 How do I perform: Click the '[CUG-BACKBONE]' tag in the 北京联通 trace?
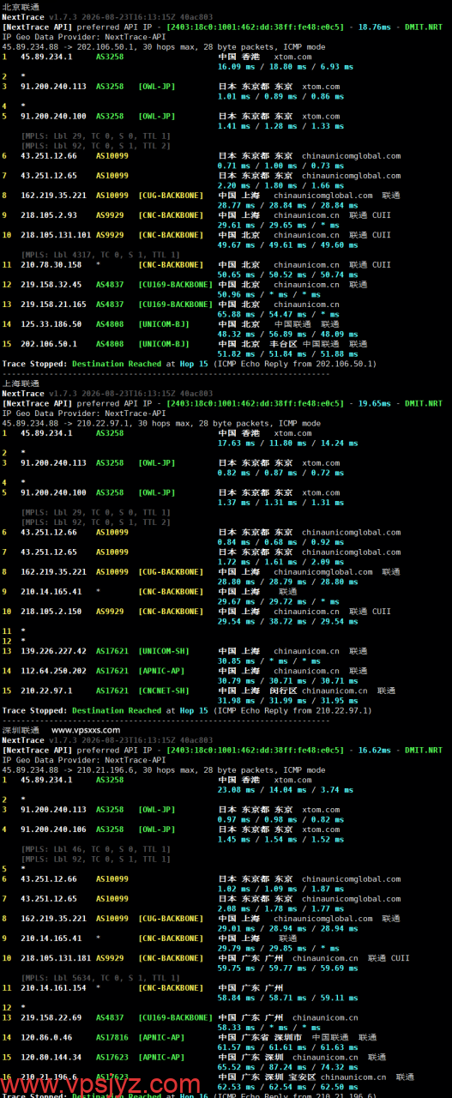(170, 196)
